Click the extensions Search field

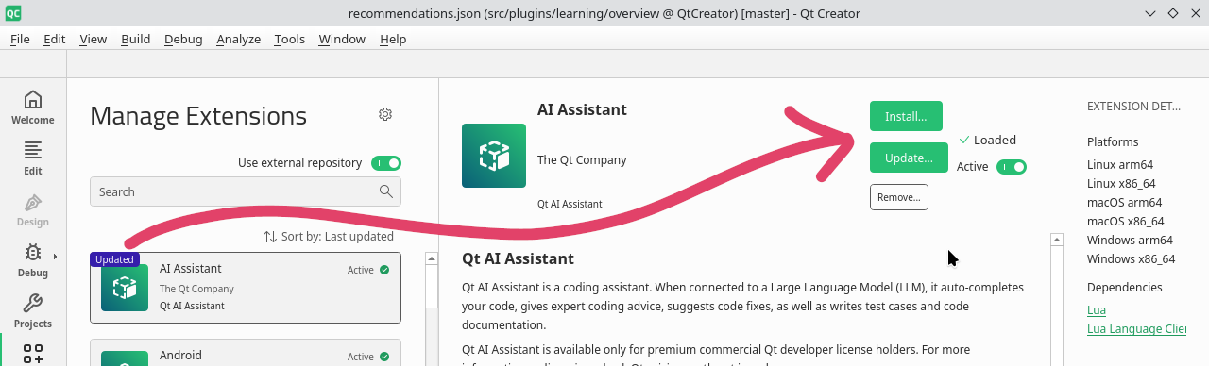246,191
